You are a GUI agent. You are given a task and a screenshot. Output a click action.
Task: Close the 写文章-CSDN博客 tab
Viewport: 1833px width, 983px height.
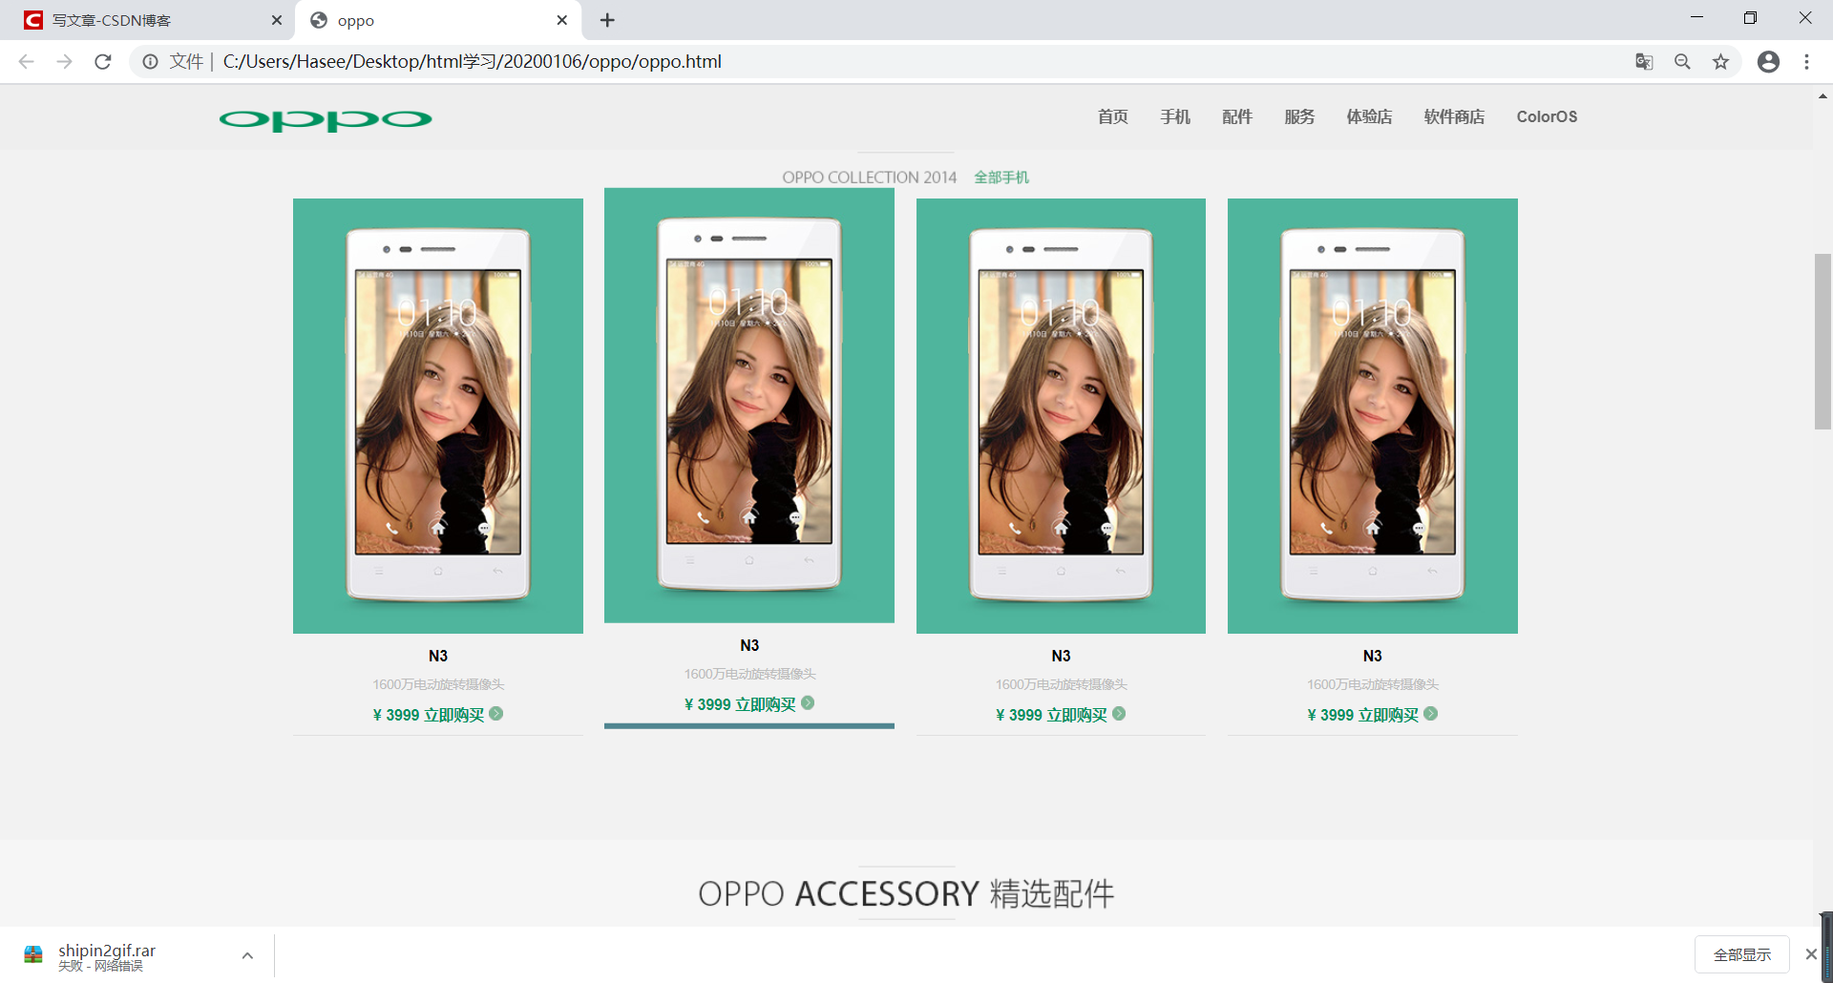pos(277,20)
